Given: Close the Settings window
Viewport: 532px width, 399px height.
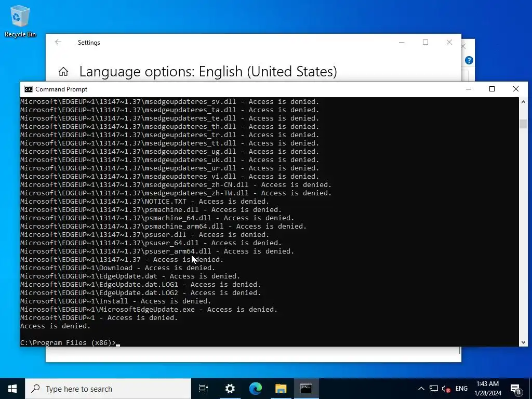Looking at the screenshot, I should (449, 42).
